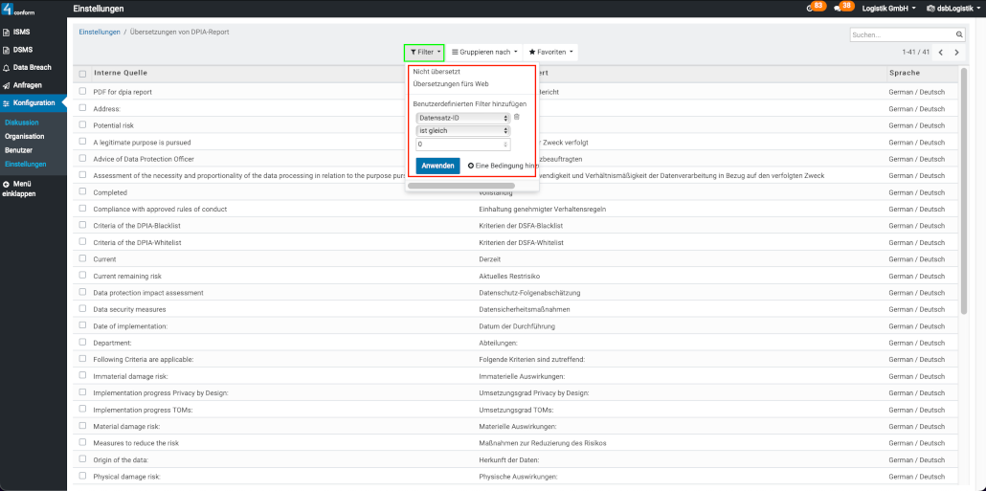Check the 'Potential risk' row checkbox
The width and height of the screenshot is (986, 491).
[x=83, y=125]
